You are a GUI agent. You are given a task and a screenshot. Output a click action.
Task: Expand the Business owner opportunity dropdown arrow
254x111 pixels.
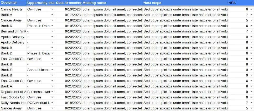click(52, 92)
